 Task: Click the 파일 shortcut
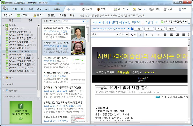tap(72, 15)
